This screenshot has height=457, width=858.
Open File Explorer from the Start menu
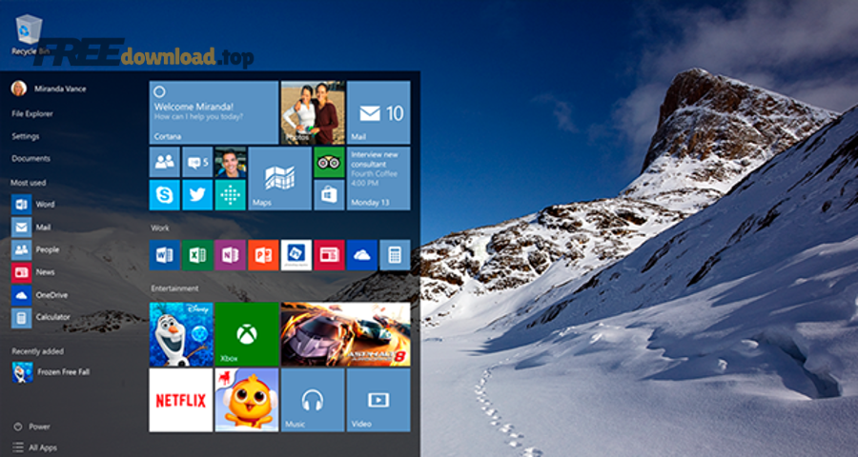(x=32, y=113)
